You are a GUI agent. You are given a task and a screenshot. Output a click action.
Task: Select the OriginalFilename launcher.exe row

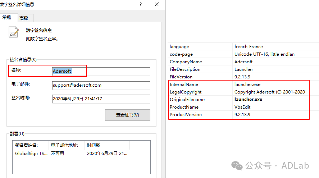tap(239, 100)
